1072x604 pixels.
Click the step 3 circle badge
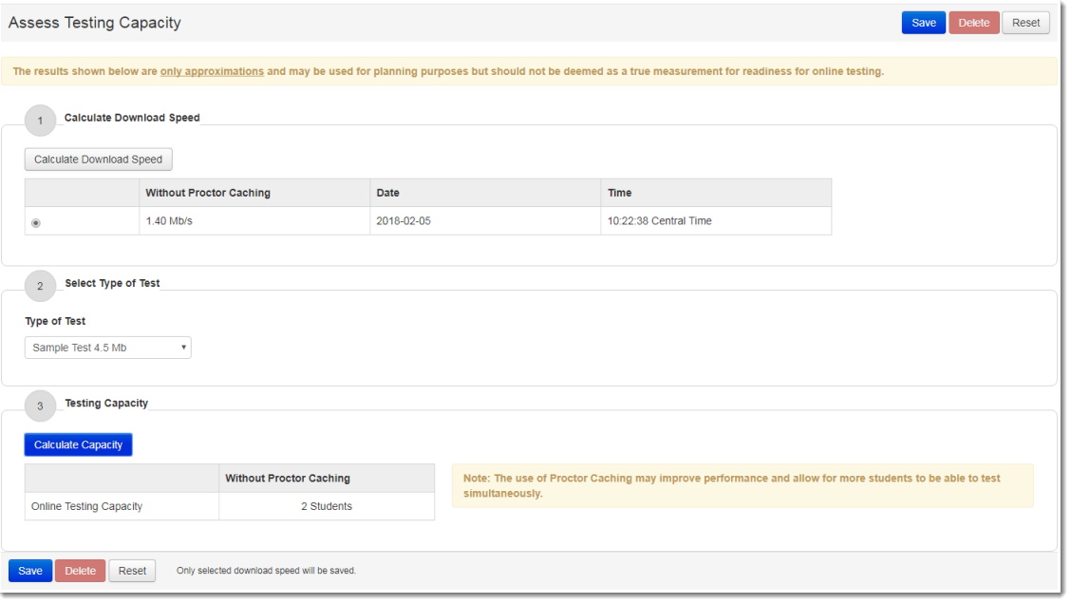click(40, 406)
